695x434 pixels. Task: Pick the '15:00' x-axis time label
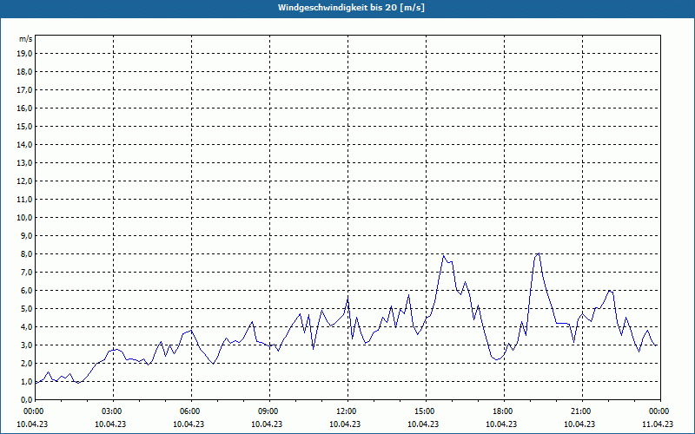426,411
